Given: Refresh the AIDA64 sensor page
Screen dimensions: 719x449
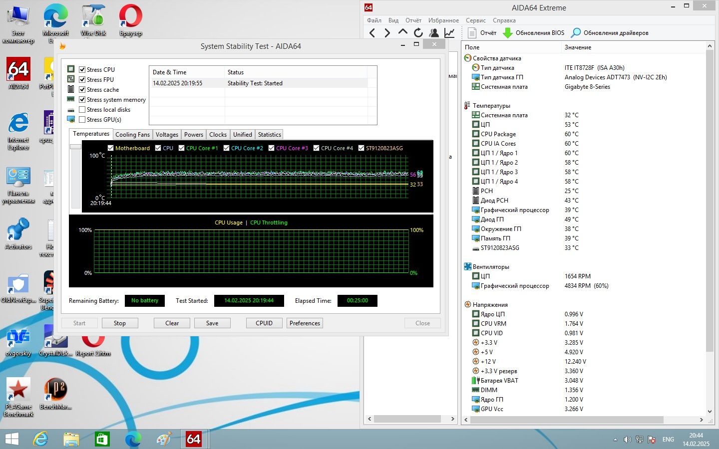Looking at the screenshot, I should pyautogui.click(x=418, y=33).
